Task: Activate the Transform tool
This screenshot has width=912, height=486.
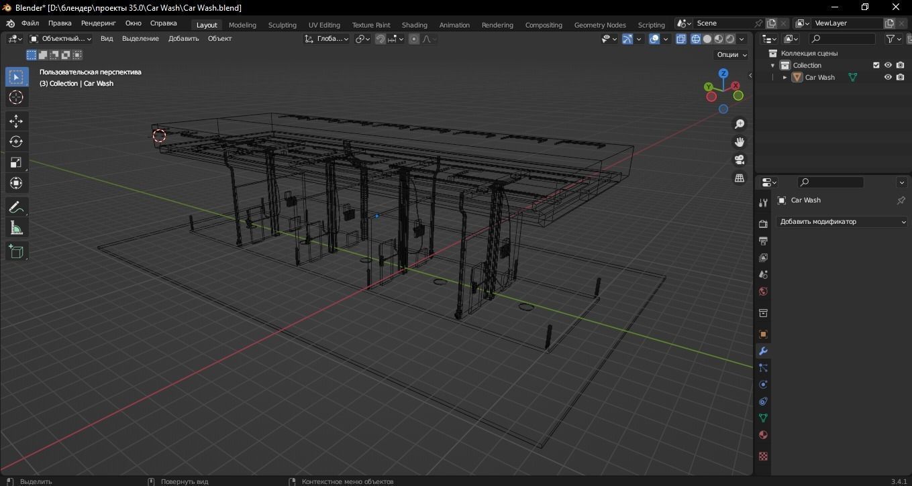Action: (16, 184)
